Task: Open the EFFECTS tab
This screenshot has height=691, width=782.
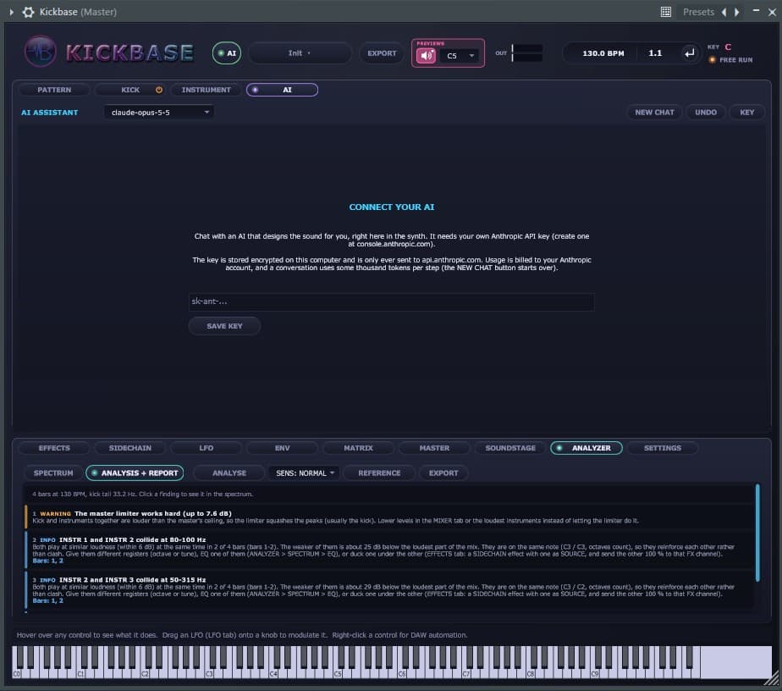Action: point(54,448)
